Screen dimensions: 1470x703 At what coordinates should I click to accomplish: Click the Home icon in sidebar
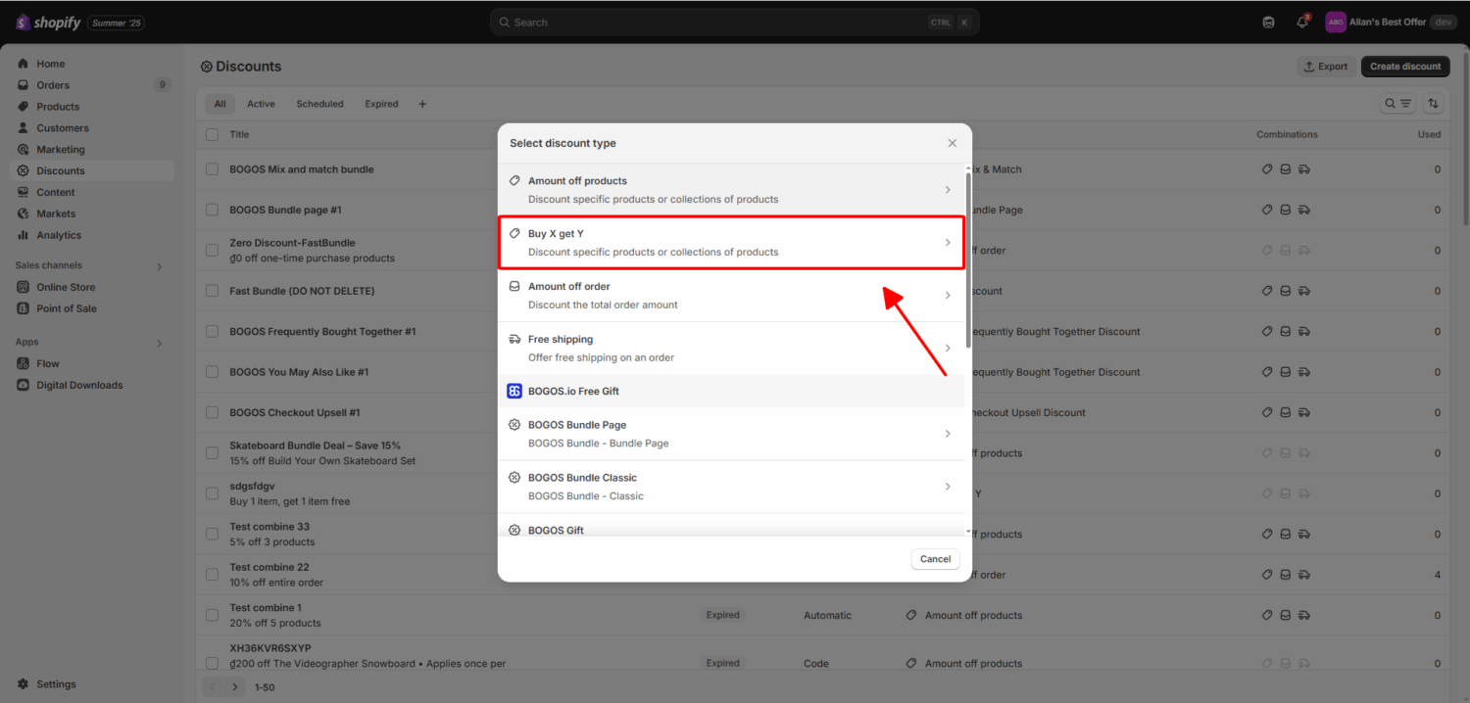pos(24,64)
